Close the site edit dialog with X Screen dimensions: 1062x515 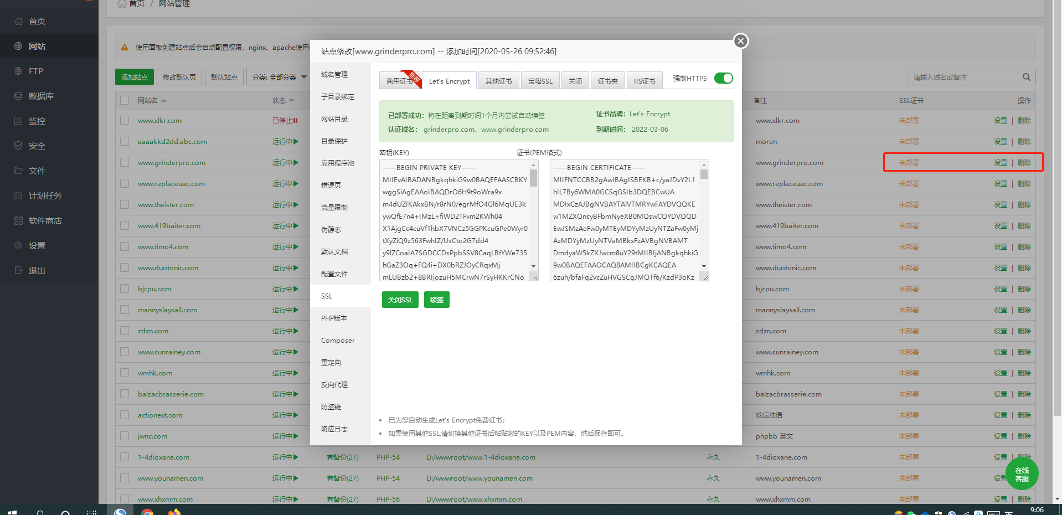click(x=741, y=41)
